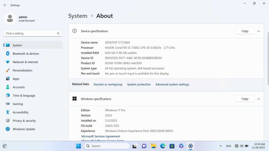
Task: Open the admin account avatar
Action: pyautogui.click(x=10, y=19)
